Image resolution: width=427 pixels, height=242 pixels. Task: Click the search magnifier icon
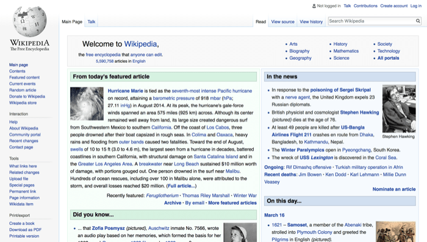click(418, 21)
